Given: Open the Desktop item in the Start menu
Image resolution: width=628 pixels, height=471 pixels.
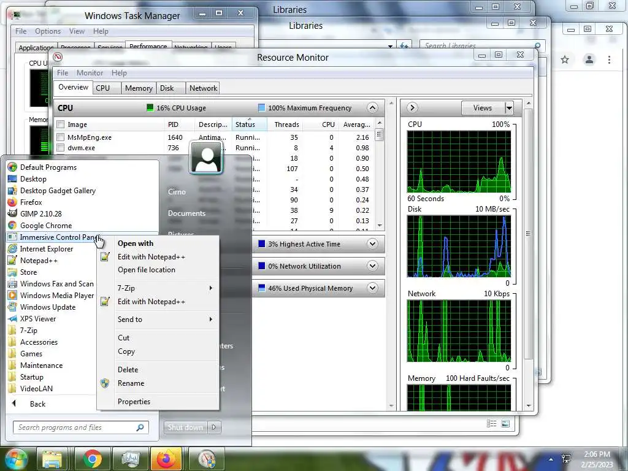Looking at the screenshot, I should coord(33,179).
